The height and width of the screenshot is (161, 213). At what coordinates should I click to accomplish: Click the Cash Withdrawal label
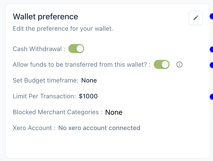coord(37,49)
